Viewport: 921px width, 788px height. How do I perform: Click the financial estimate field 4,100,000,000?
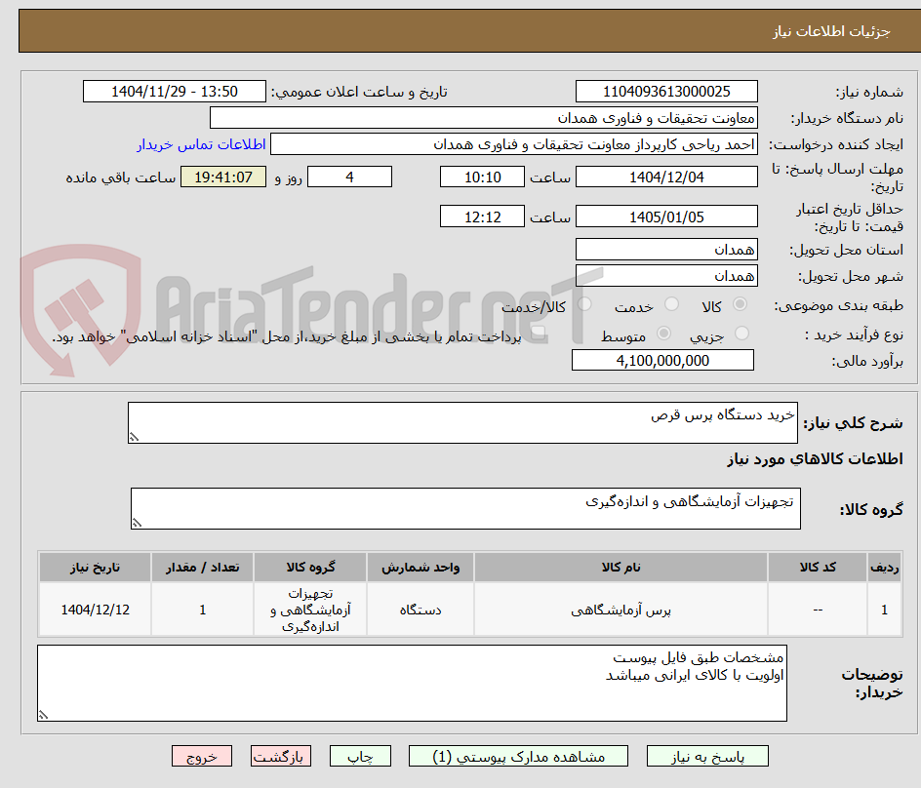coord(662,361)
